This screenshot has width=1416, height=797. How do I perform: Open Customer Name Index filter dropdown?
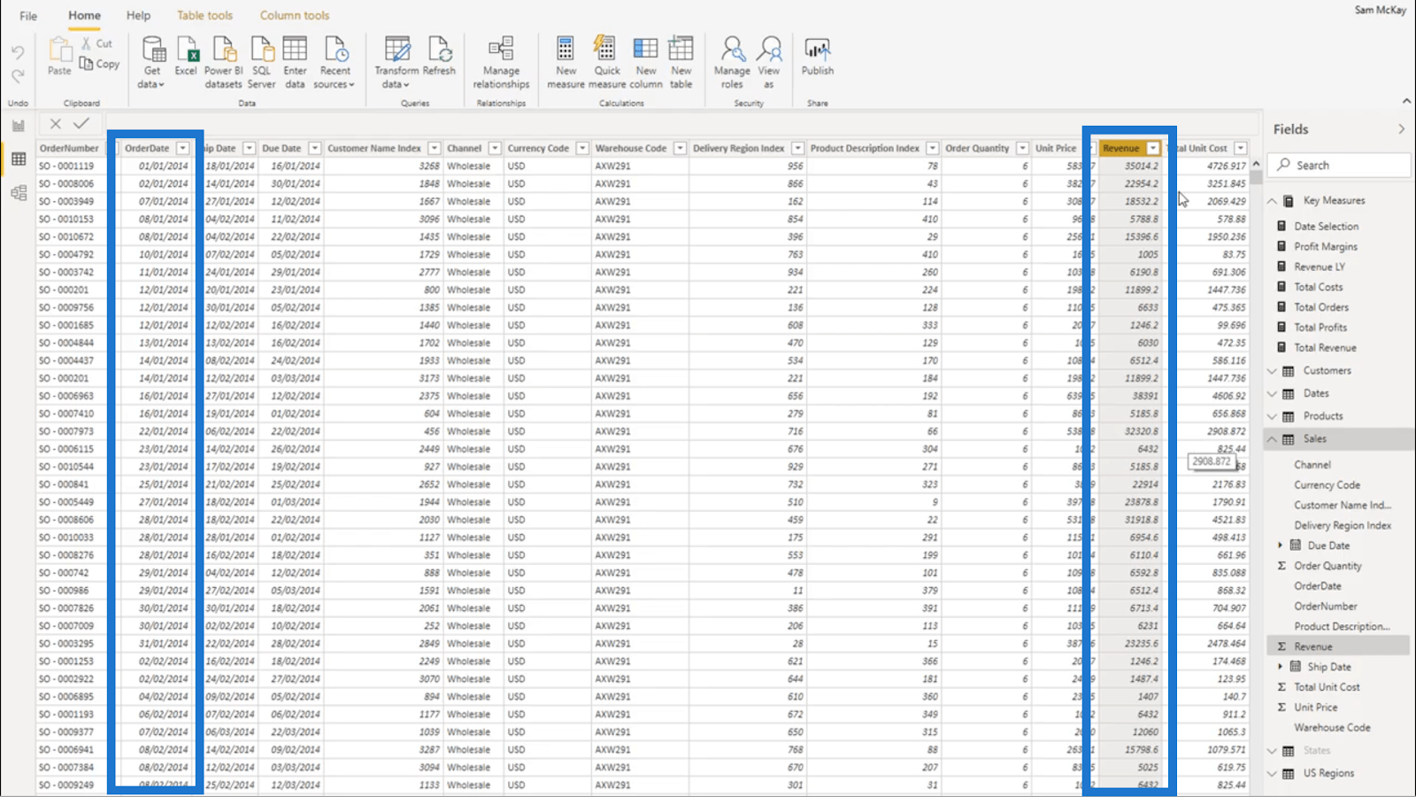(x=434, y=148)
